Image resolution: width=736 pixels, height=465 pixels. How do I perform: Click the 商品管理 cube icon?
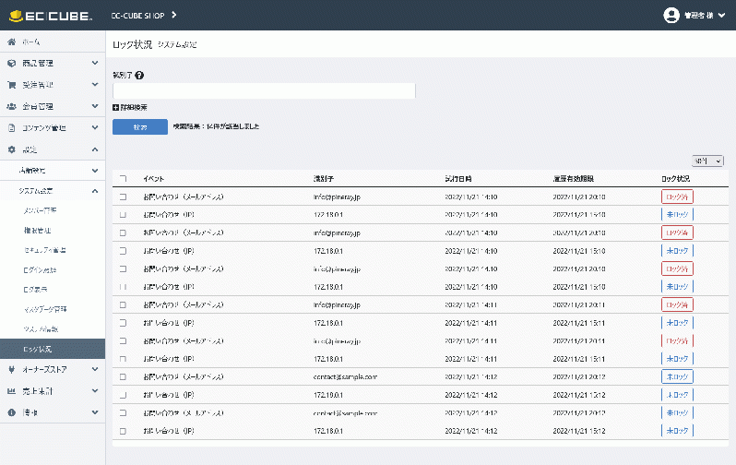(12, 63)
